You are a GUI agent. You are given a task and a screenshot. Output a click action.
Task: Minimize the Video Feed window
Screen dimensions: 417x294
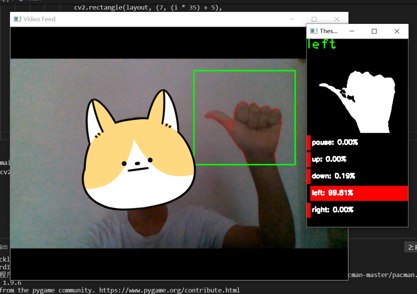[291, 19]
